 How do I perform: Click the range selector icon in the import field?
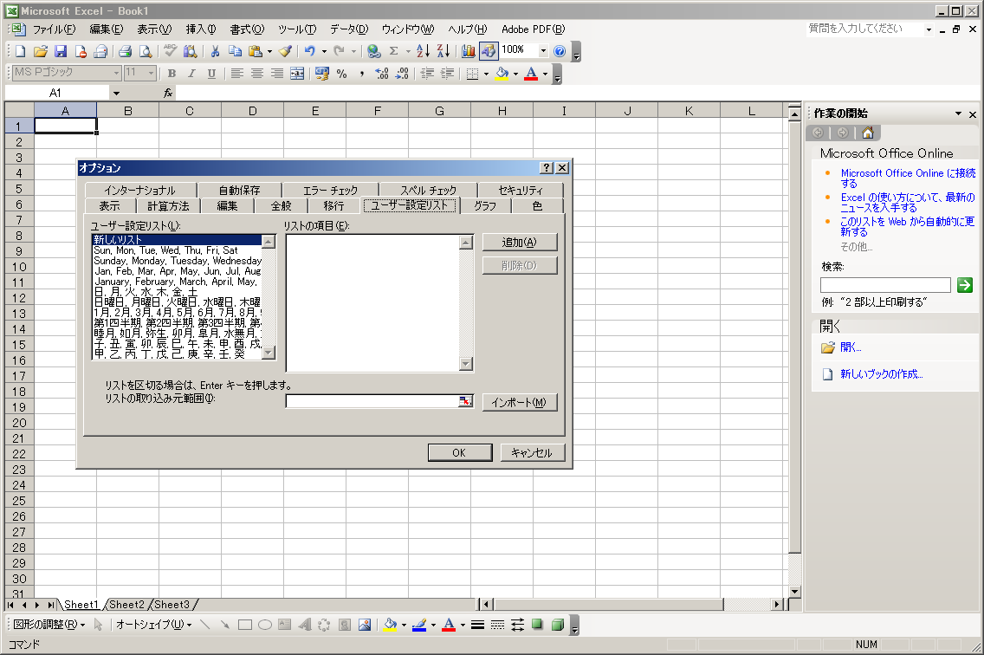coord(466,401)
